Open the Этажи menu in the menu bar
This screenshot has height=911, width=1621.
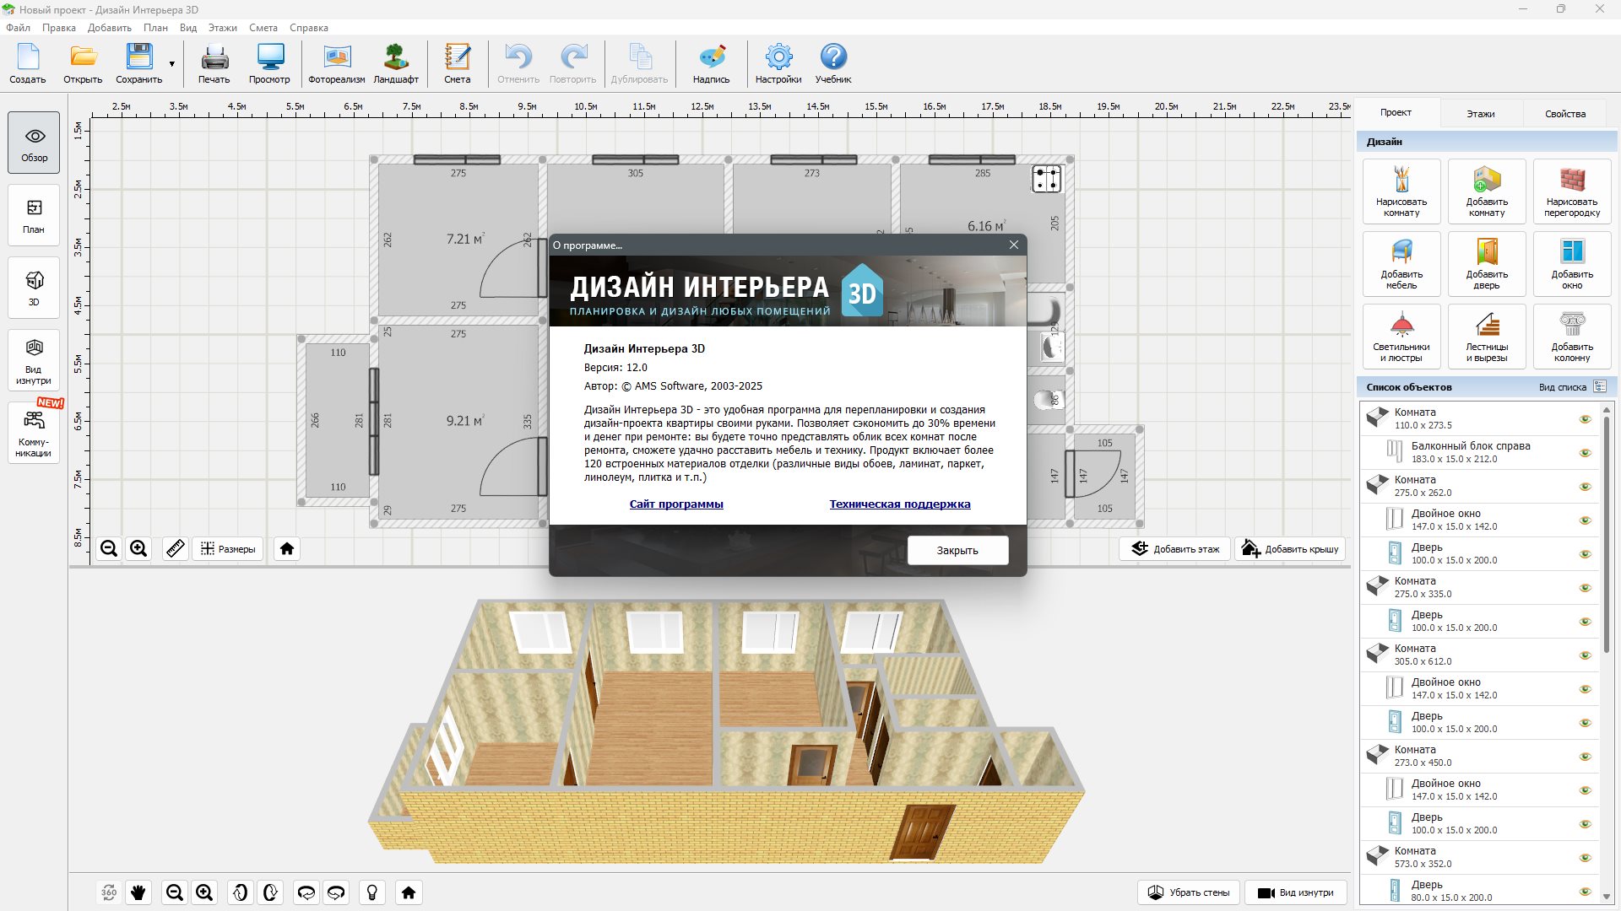(222, 28)
